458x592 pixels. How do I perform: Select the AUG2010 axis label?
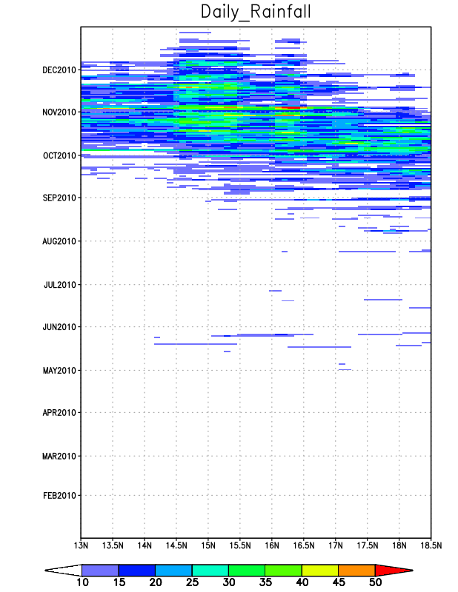coord(59,241)
